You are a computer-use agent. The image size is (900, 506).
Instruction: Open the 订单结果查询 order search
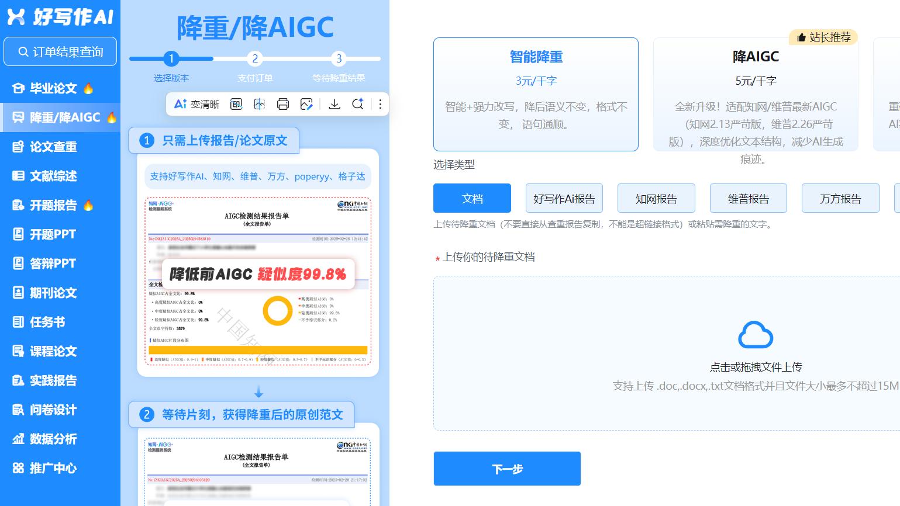click(x=60, y=51)
